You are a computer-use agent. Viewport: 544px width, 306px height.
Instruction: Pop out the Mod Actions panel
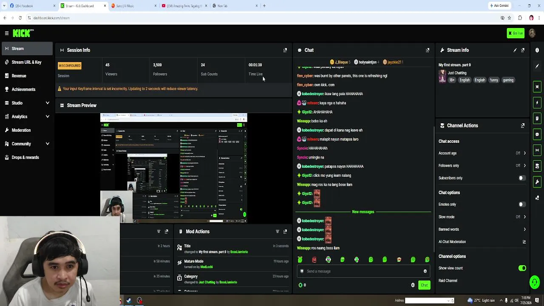285,232
